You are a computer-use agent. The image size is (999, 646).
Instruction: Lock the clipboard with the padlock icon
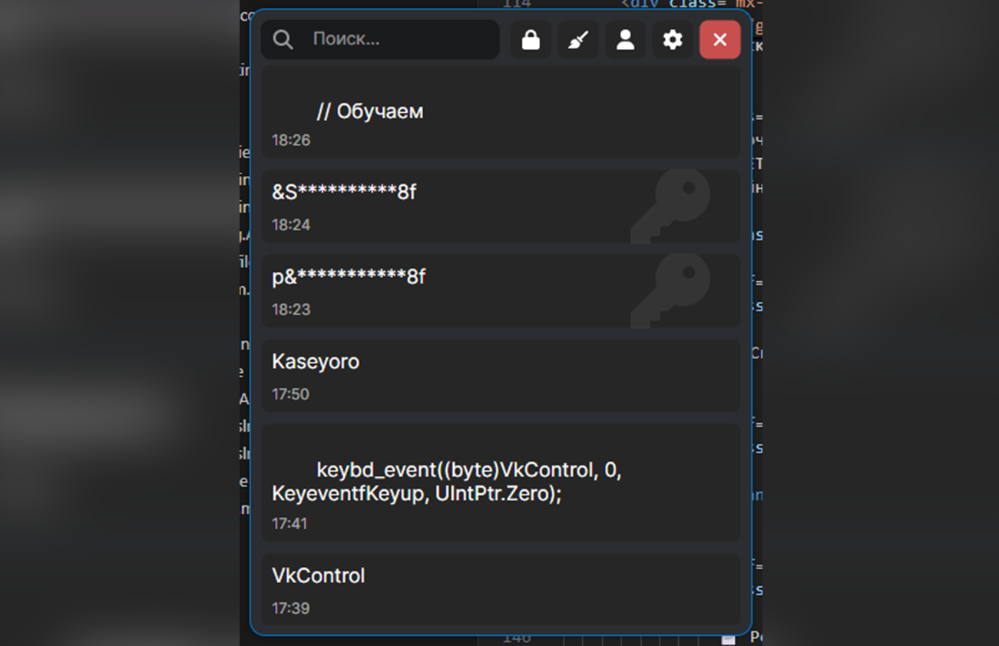[531, 39]
